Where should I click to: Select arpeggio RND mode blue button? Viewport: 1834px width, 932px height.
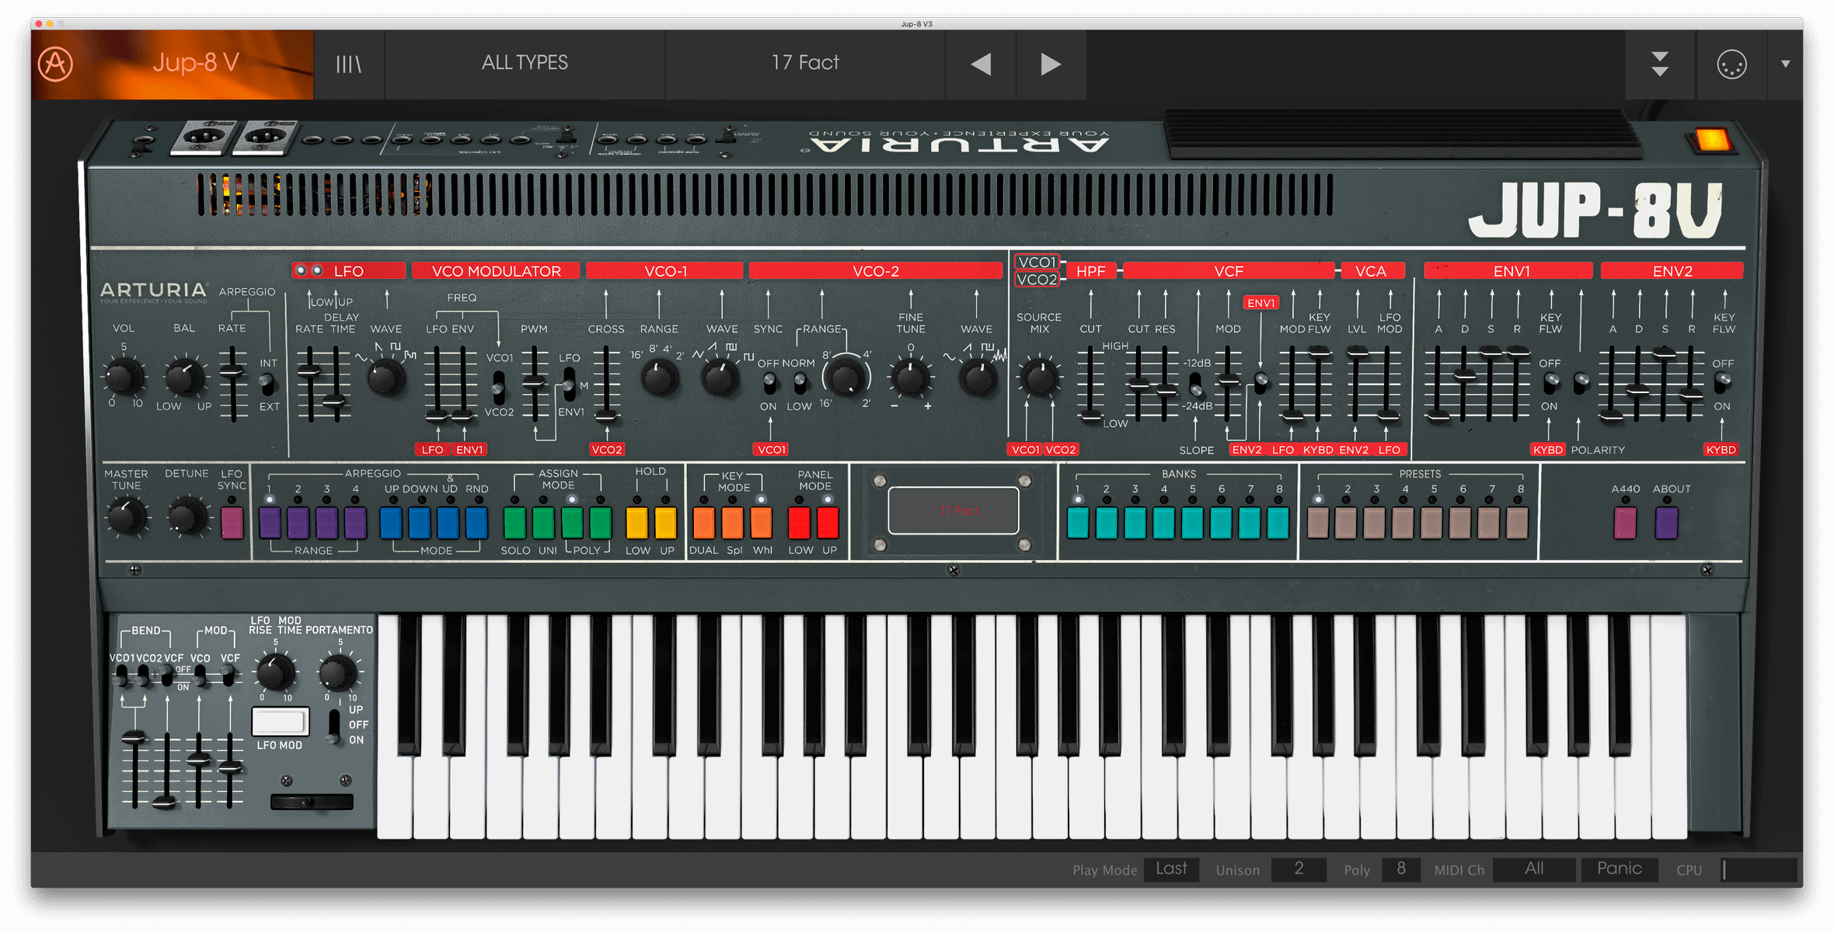(476, 523)
